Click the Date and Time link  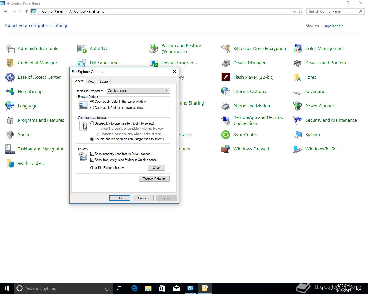[104, 63]
